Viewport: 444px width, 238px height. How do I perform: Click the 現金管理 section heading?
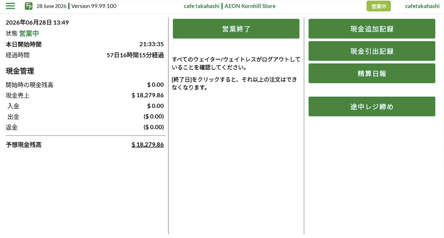20,71
